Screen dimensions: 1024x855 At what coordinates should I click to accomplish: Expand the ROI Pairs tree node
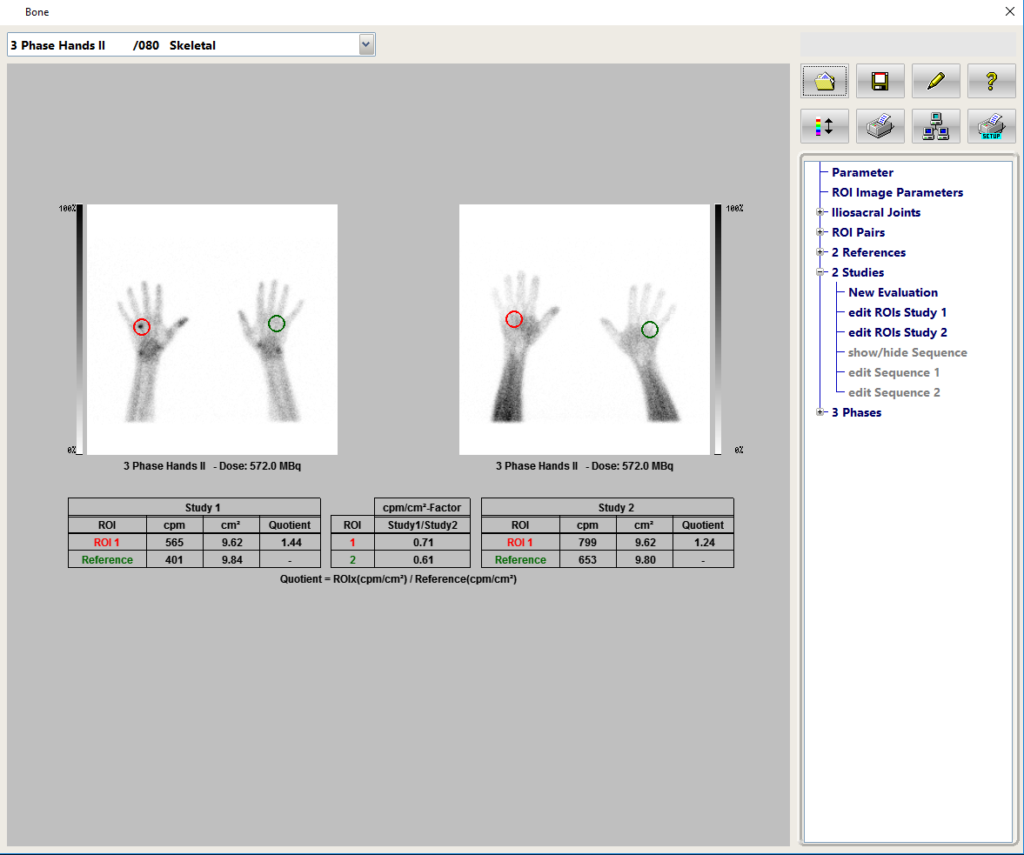point(820,232)
